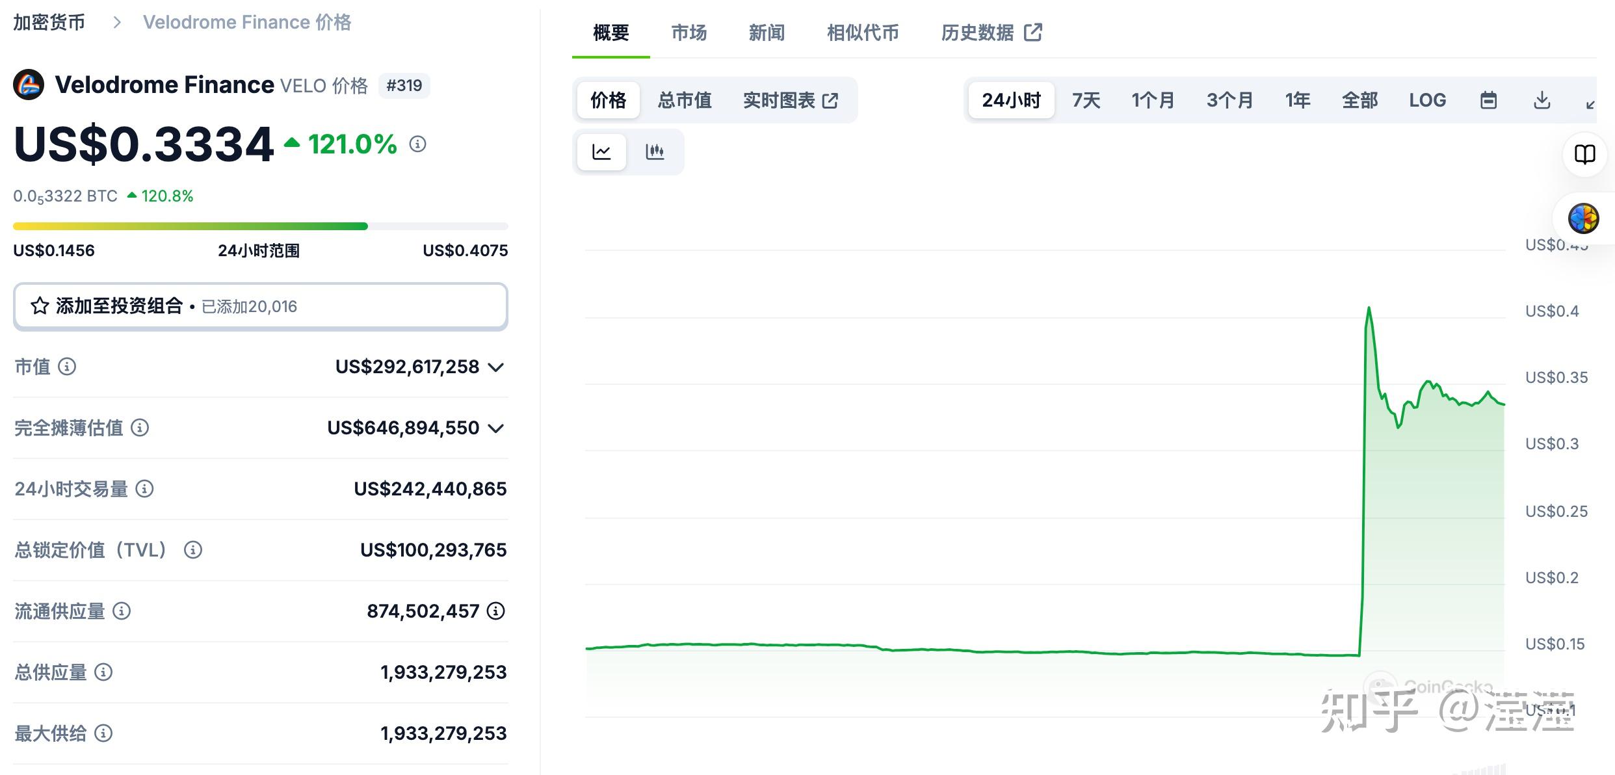Click the download chart data icon
Viewport: 1615px width, 775px height.
(1542, 99)
